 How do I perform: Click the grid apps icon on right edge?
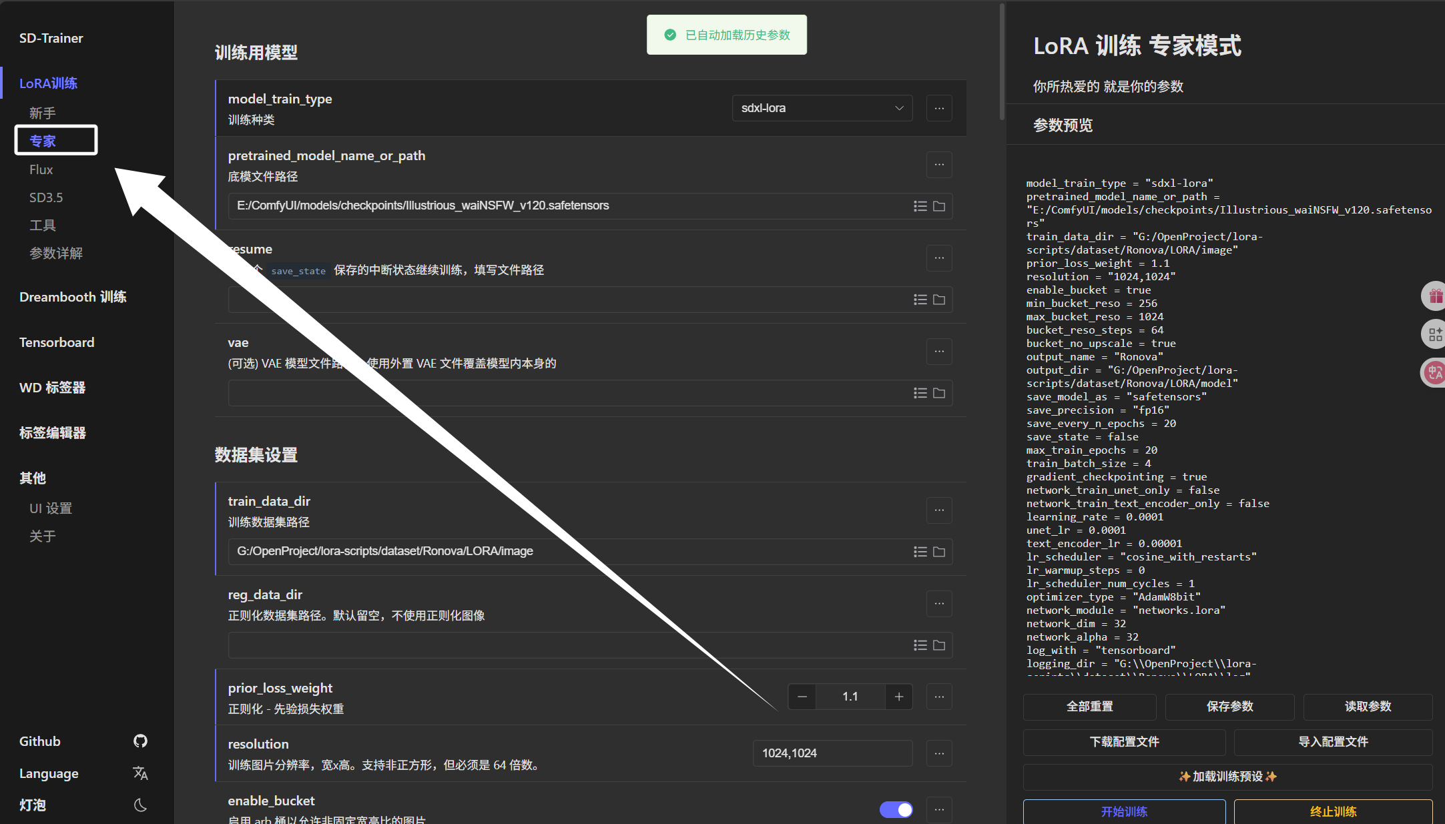tap(1434, 334)
